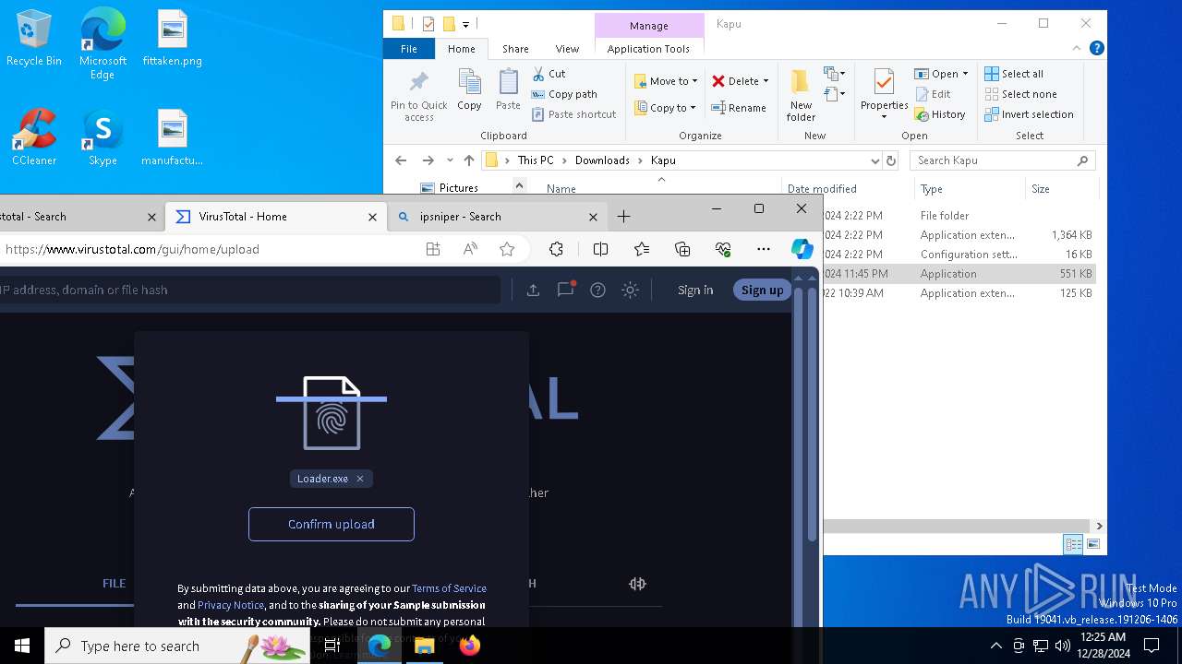Select fittaken.png desktop file
1182x664 pixels.
(173, 40)
